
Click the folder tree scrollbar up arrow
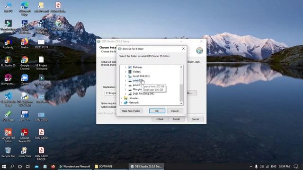[181, 67]
